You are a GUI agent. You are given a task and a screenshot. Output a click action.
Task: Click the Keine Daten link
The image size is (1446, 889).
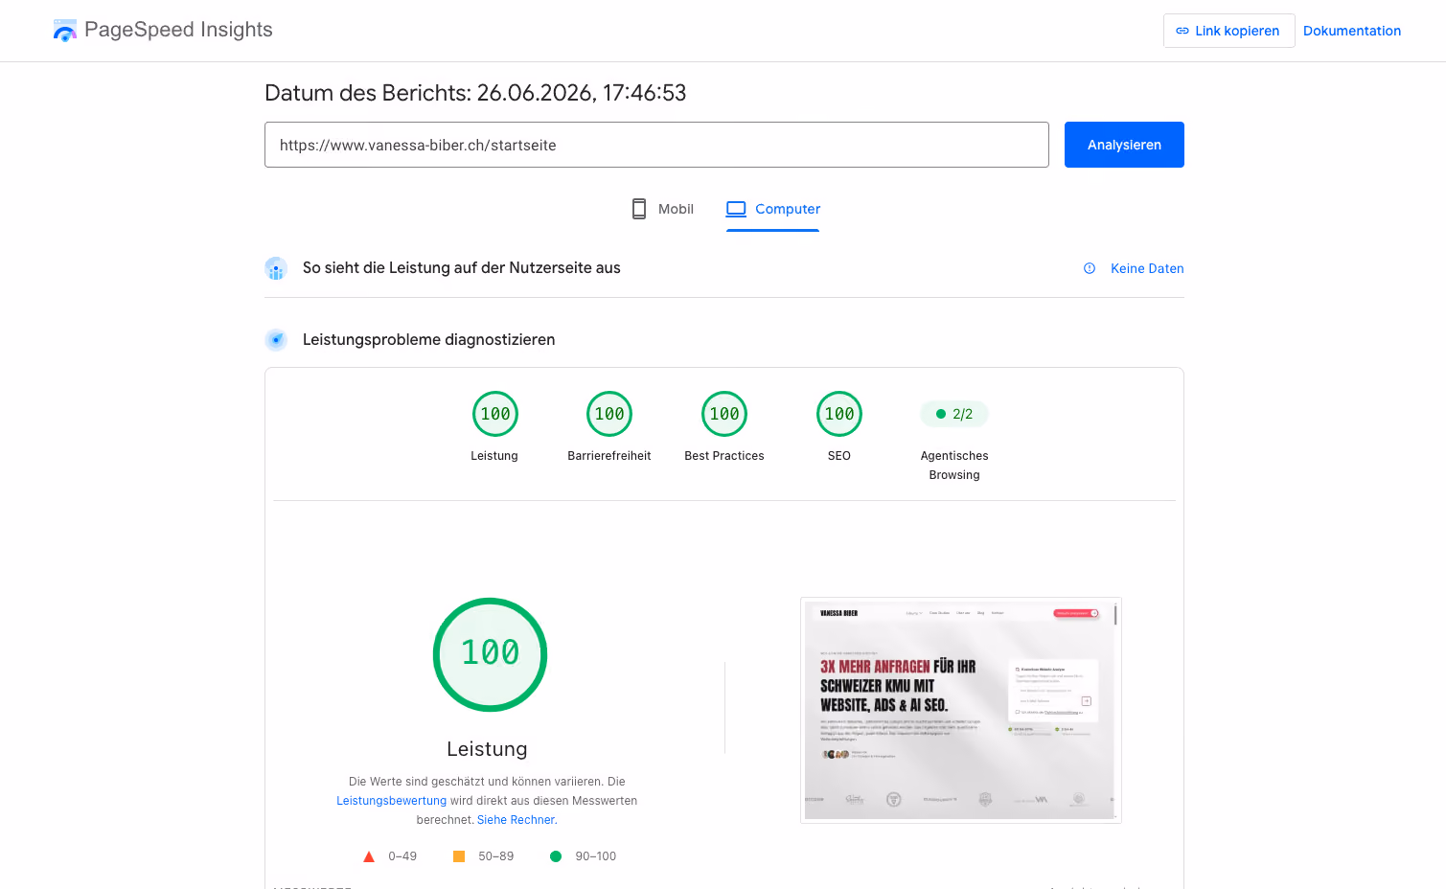(x=1147, y=268)
